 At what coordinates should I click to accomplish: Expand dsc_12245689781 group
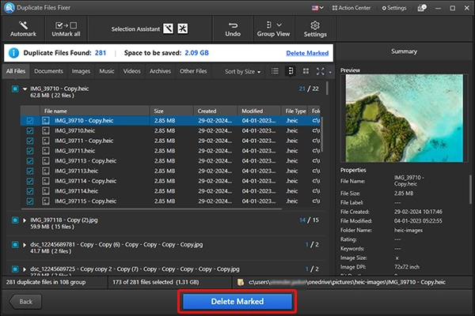[x=25, y=245]
